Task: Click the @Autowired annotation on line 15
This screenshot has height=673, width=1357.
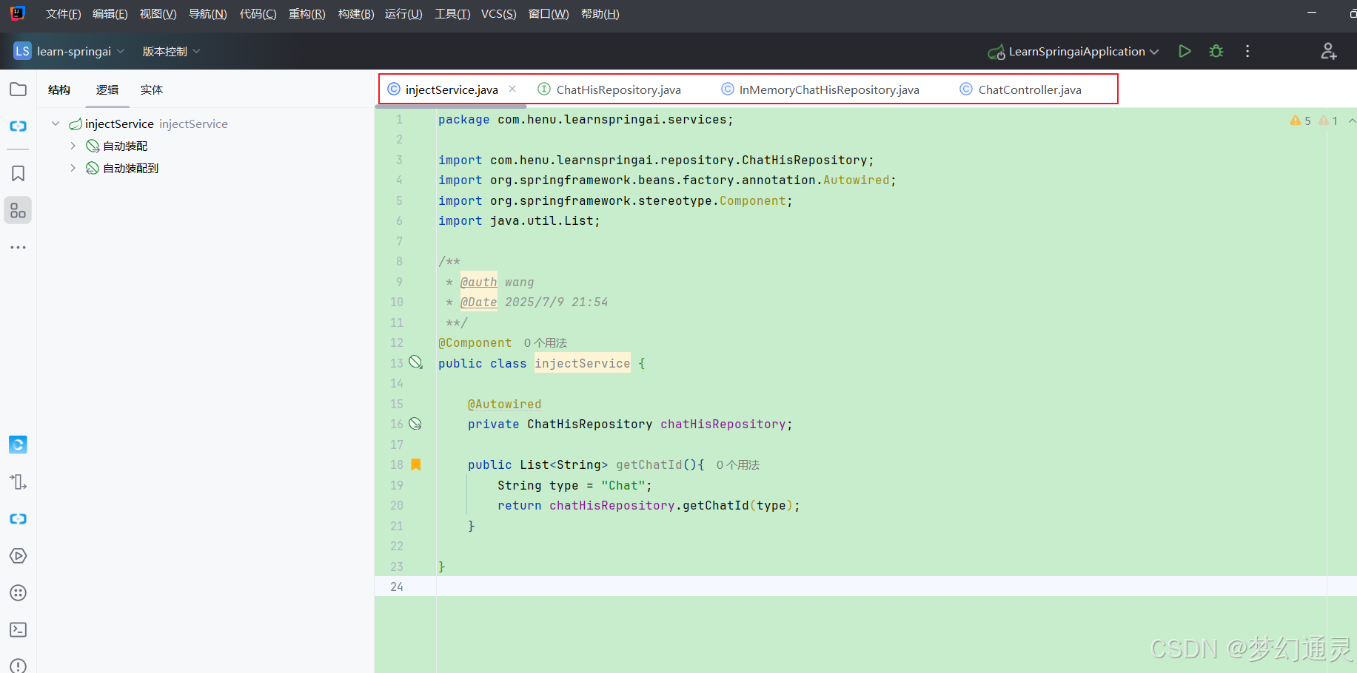Action: pos(504,404)
